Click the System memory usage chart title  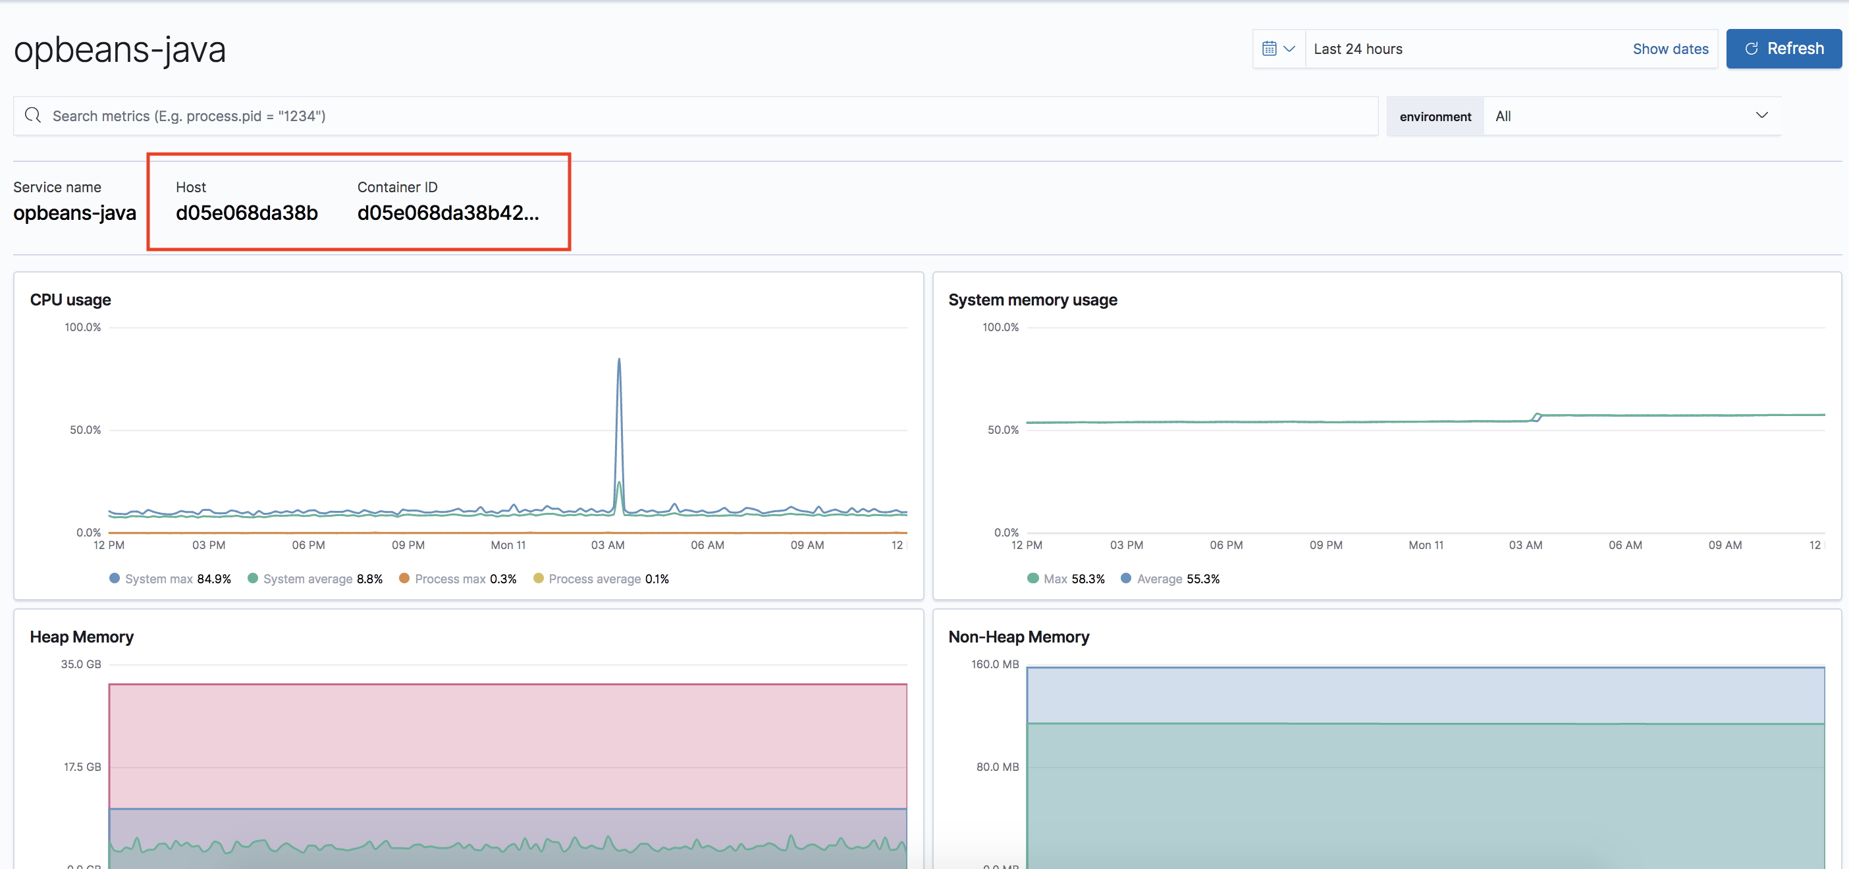[1033, 300]
